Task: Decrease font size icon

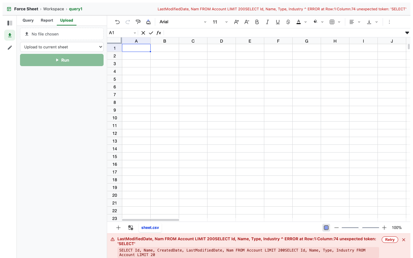Action: click(247, 22)
